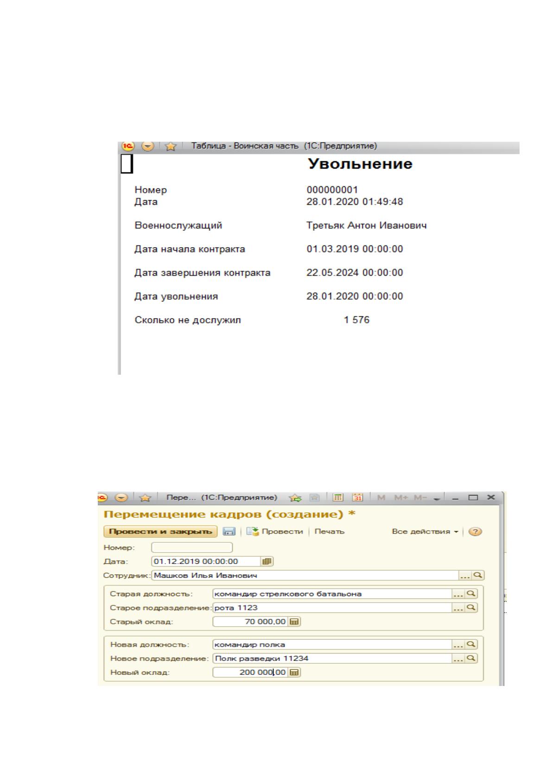Image resolution: width=552 pixels, height=780 pixels.
Task: Open the title bar calendar icon
Action: coord(358,498)
